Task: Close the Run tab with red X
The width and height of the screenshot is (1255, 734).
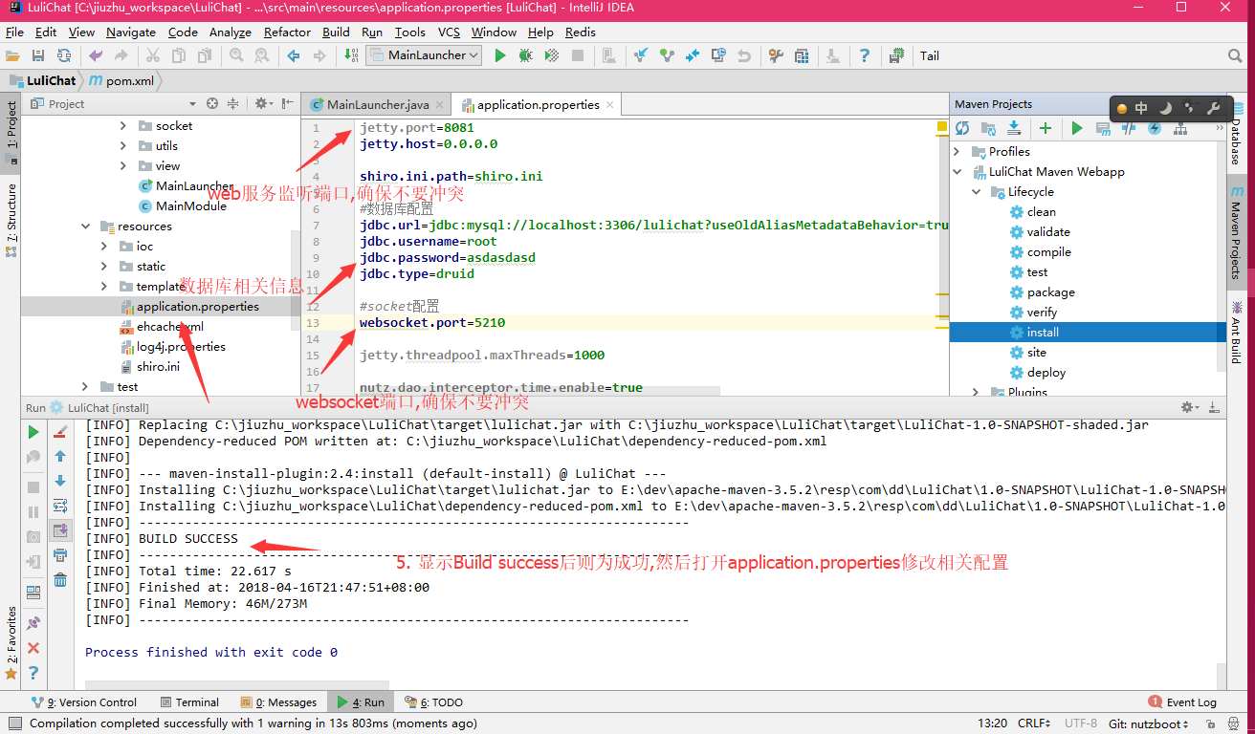Action: point(33,648)
